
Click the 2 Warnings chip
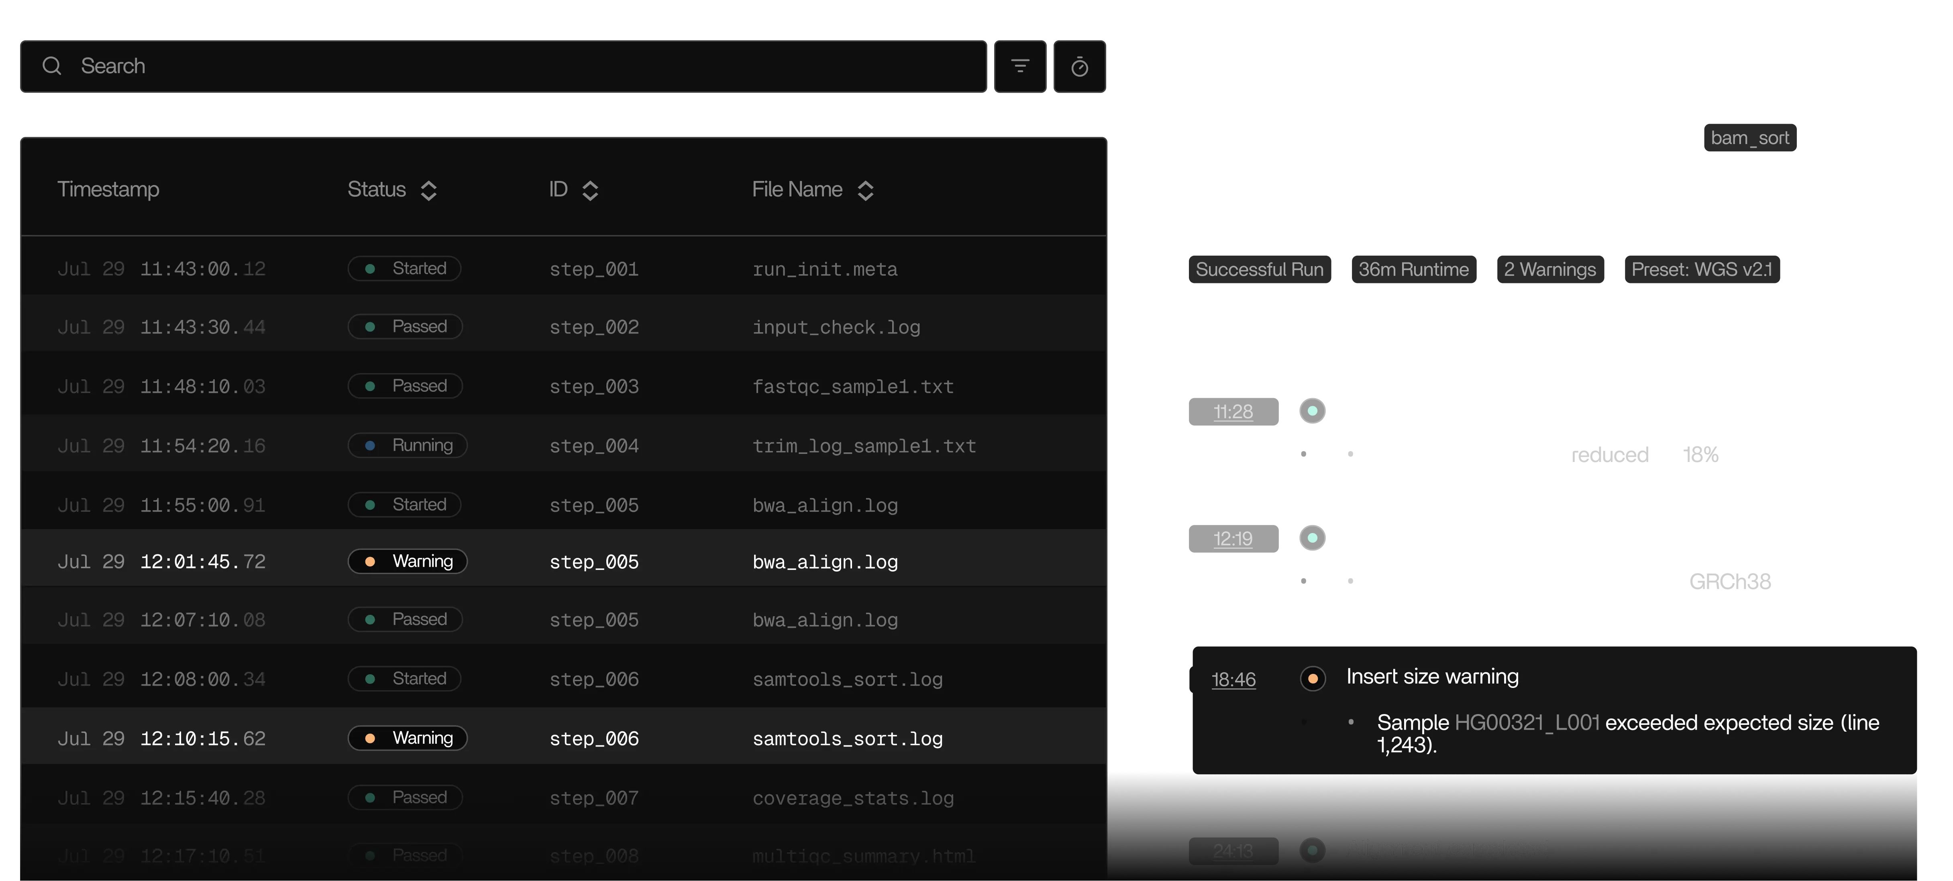point(1549,269)
